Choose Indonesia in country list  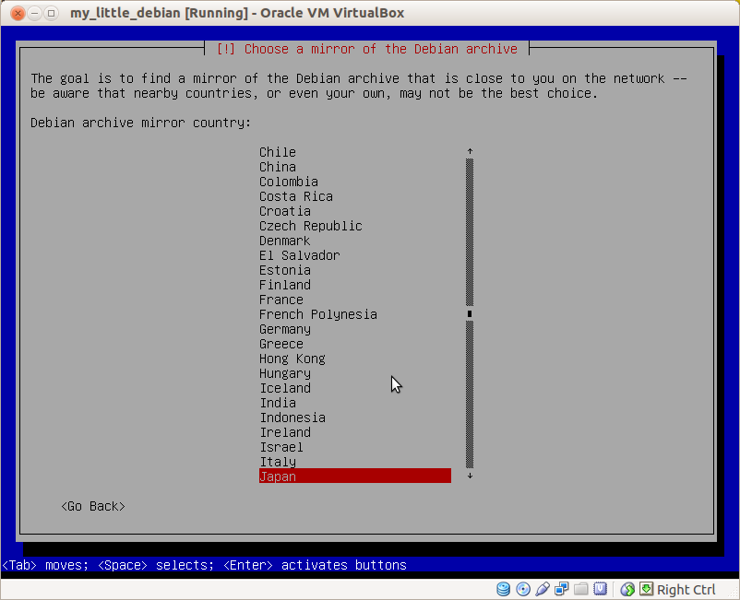[x=292, y=418]
